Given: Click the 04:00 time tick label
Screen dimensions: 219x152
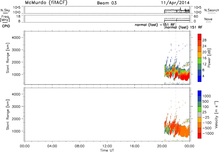Looking at the screenshot, I should click(x=52, y=146).
